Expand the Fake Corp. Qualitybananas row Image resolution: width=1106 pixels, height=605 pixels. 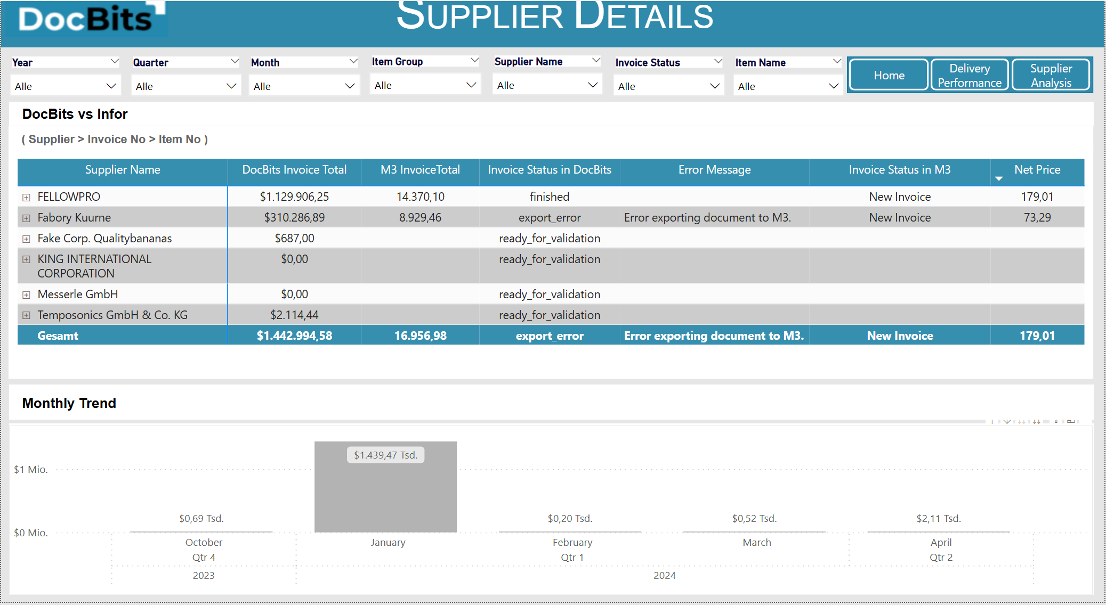point(26,239)
